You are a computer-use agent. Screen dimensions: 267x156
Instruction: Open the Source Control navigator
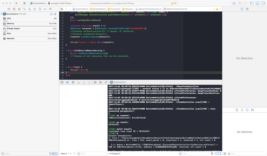tap(14, 9)
